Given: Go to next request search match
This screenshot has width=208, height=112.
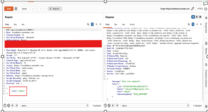Looking at the screenshot, I should point(17,105).
